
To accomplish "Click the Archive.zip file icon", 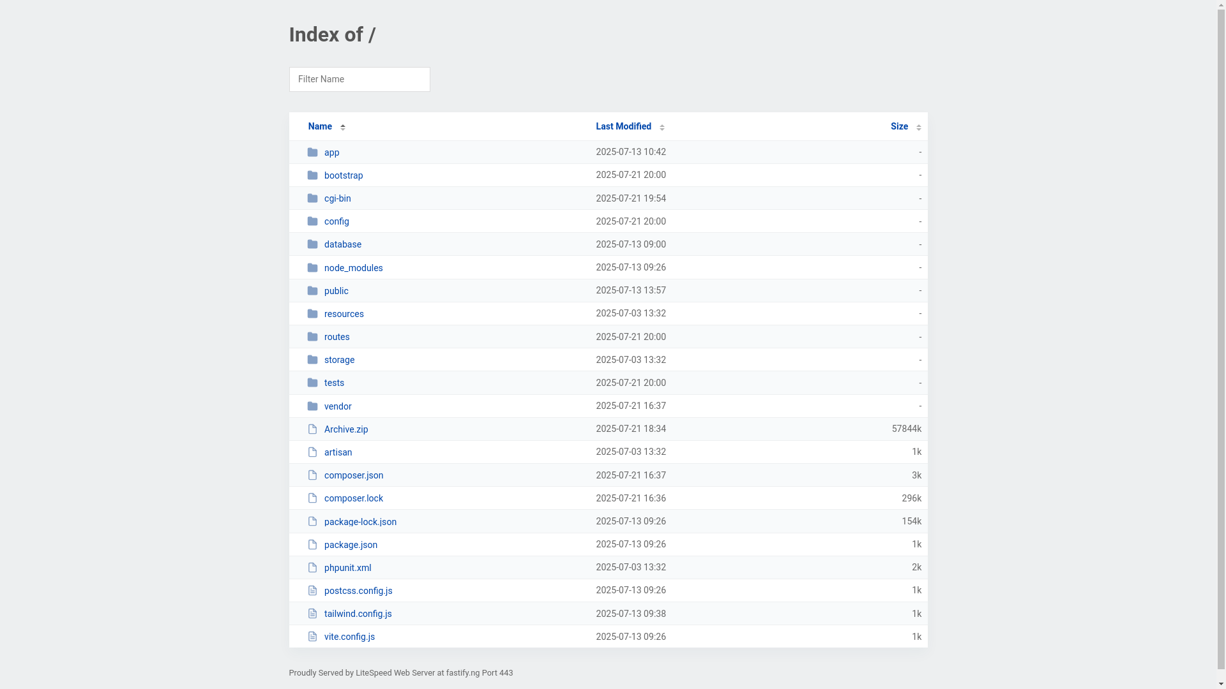I will [x=312, y=429].
